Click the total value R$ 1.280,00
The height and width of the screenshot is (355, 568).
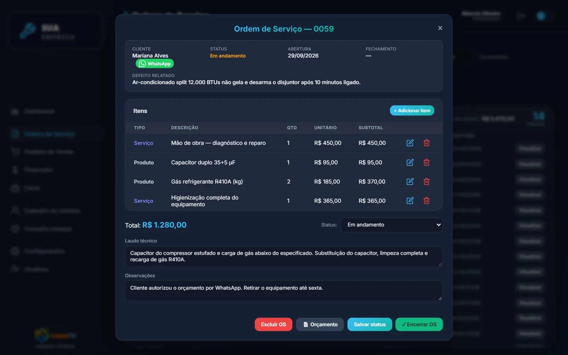[x=164, y=225]
